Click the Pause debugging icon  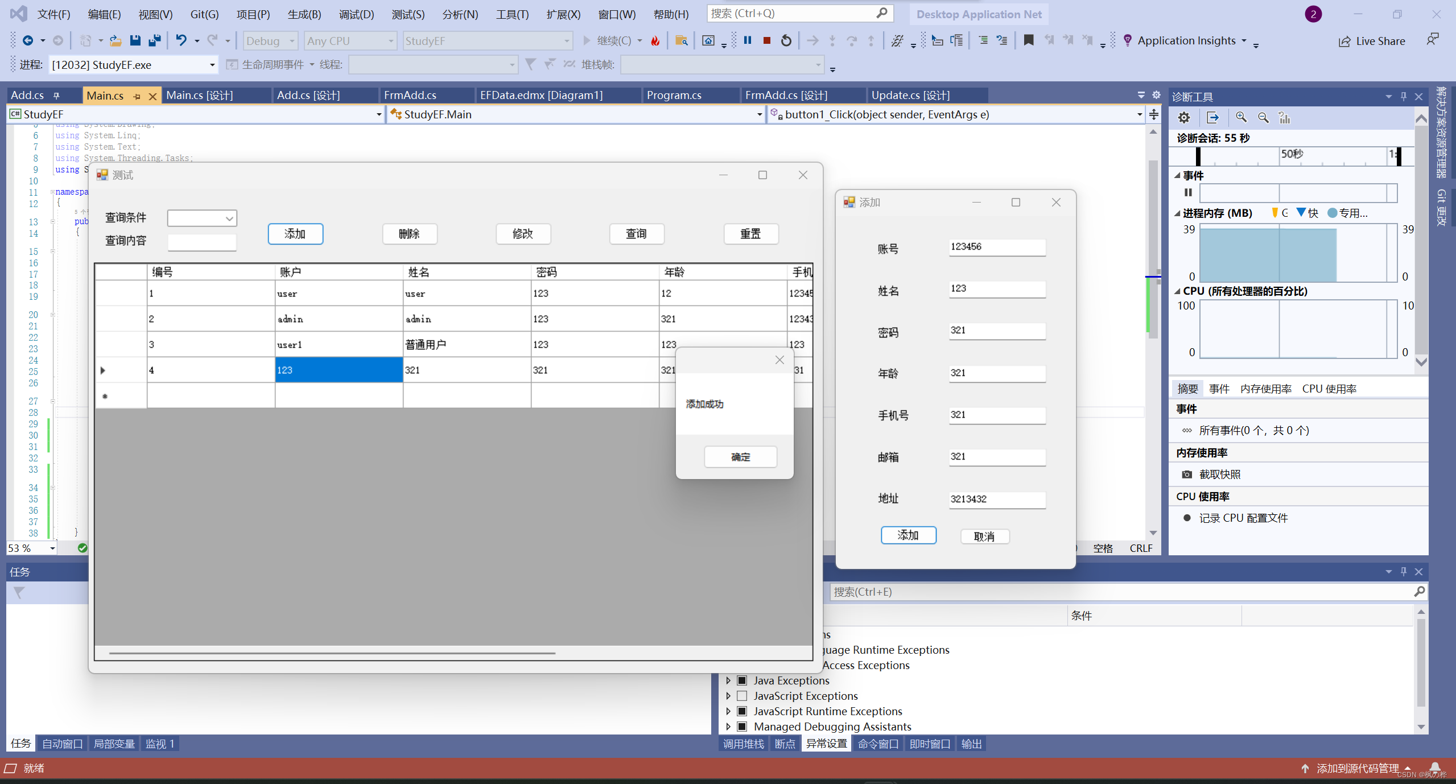coord(748,40)
